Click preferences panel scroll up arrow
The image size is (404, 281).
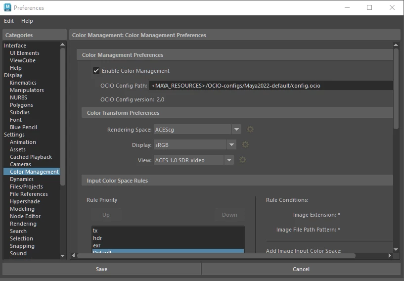pos(396,45)
